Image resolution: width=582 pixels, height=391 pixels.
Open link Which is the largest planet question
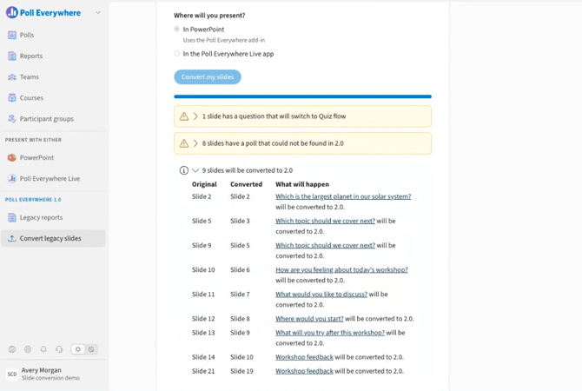coord(343,196)
